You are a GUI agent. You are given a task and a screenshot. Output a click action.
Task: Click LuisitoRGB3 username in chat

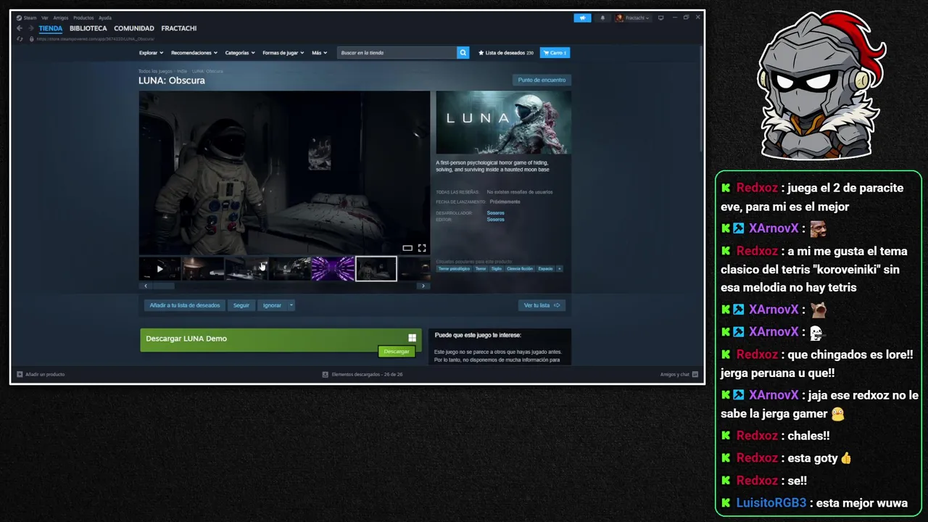click(x=771, y=502)
